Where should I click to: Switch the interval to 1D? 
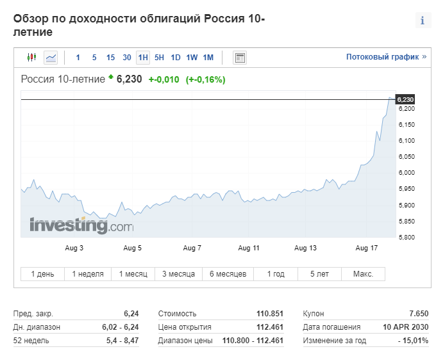click(176, 58)
